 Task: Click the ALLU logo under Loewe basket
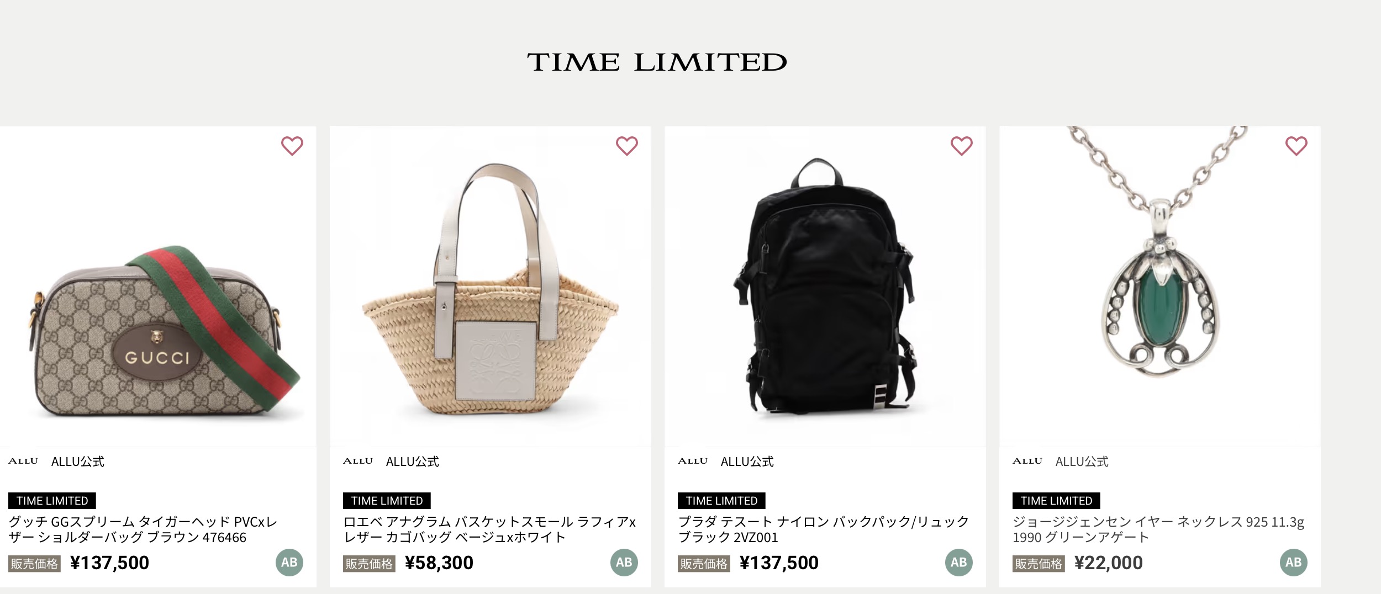[358, 461]
